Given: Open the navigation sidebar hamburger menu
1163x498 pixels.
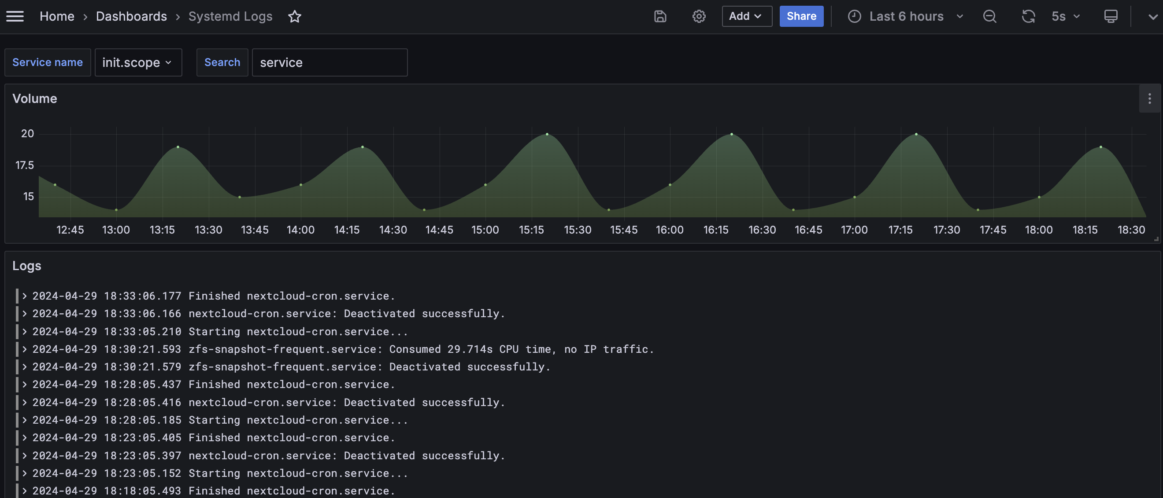Looking at the screenshot, I should coord(15,16).
